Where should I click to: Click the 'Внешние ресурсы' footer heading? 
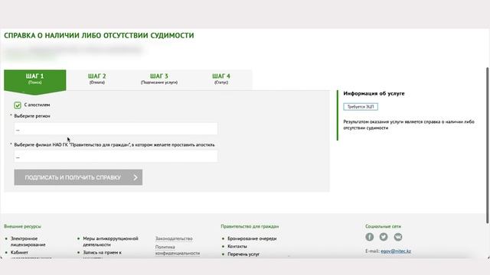22,226
